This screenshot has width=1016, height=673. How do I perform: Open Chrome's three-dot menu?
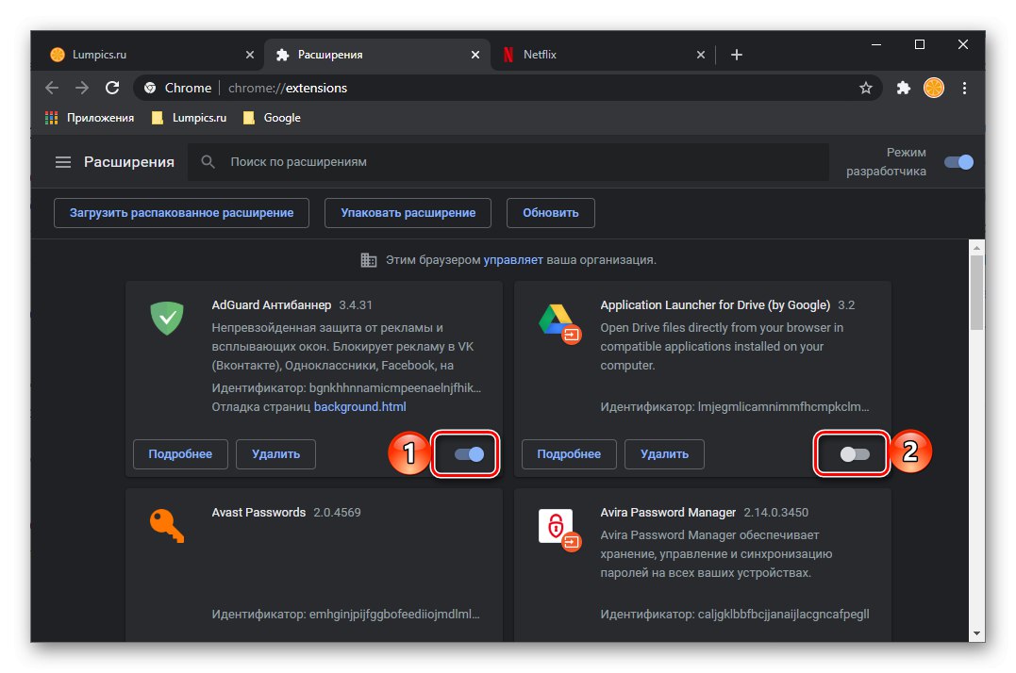click(964, 88)
